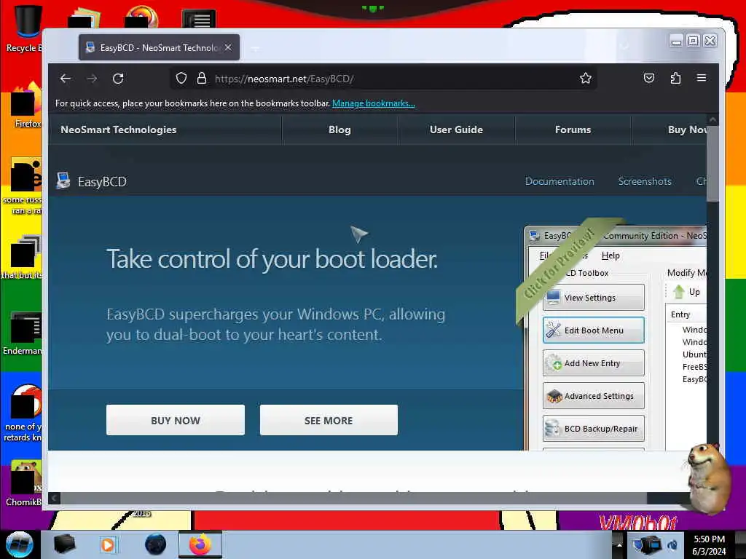
Task: Go back with the browser back arrow
Action: (66, 79)
